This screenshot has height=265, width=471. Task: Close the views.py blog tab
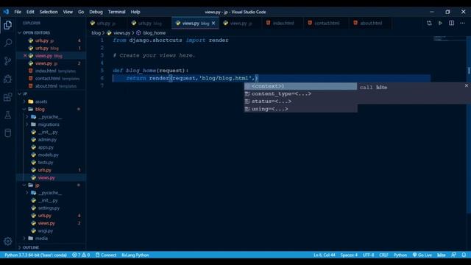[x=213, y=23]
